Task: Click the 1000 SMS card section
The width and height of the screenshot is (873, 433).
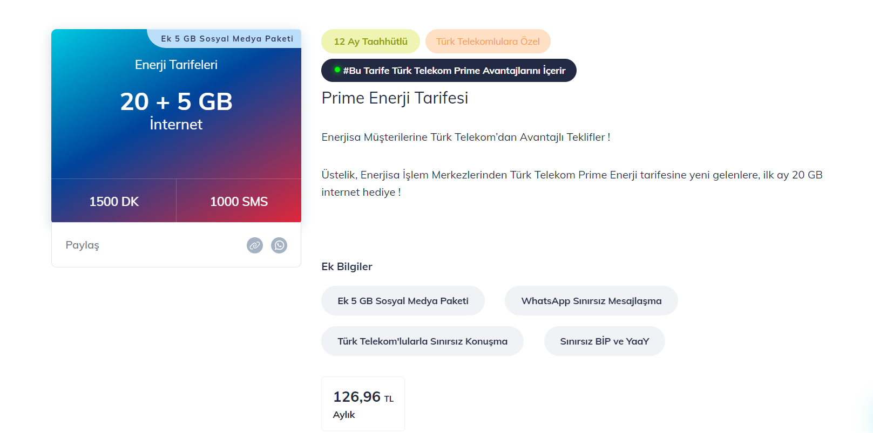Action: click(x=239, y=201)
